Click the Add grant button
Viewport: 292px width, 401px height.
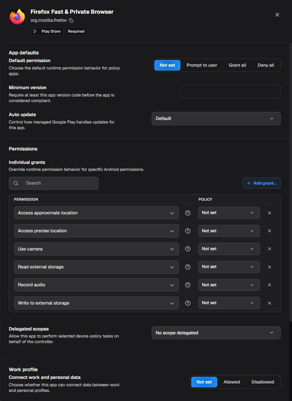coord(261,183)
